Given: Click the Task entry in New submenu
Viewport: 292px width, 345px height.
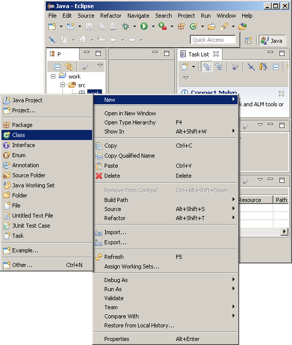Looking at the screenshot, I should click(x=47, y=236).
